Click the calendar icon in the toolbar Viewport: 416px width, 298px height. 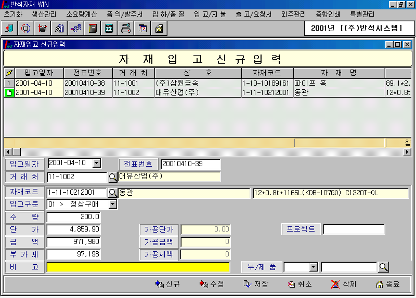pos(142,28)
